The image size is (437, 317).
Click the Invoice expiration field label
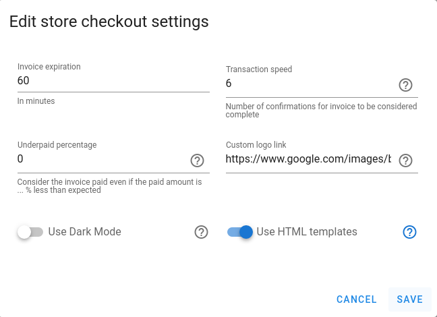click(x=49, y=67)
